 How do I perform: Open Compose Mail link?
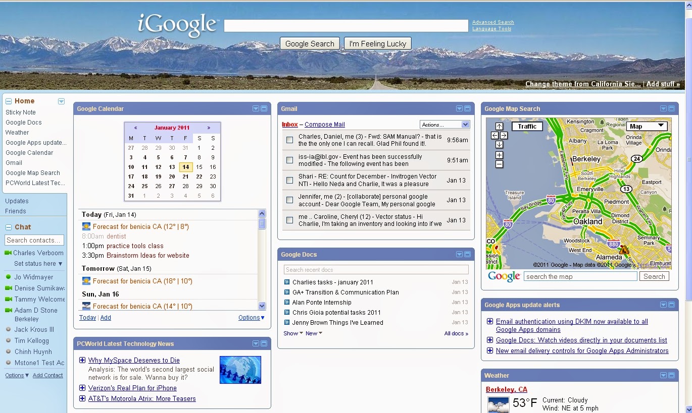(x=325, y=125)
